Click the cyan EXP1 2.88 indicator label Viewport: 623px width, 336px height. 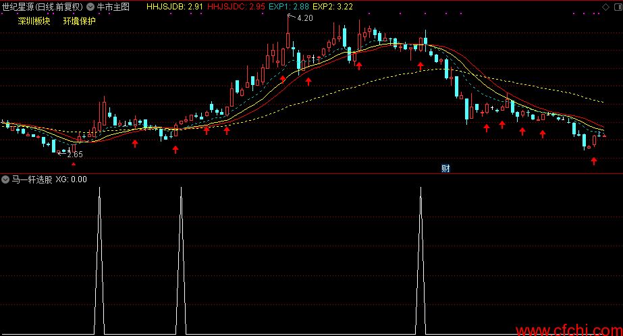pyautogui.click(x=288, y=7)
